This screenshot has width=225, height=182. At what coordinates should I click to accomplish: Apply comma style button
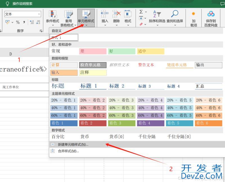pyautogui.click(x=24, y=22)
